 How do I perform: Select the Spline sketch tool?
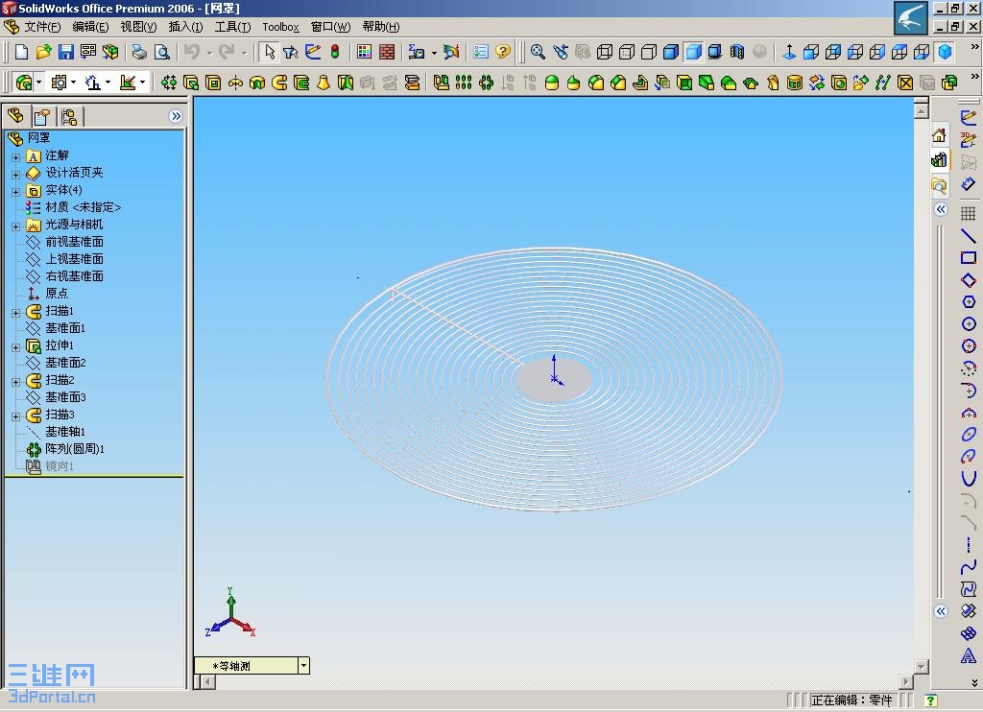[x=969, y=566]
